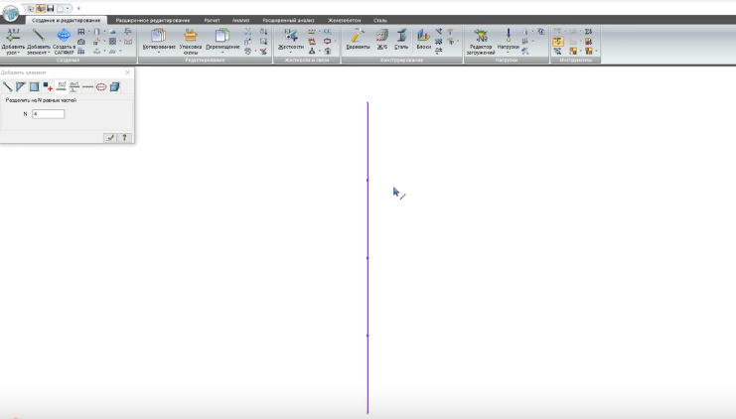Select the 3D solid element tool
Screen dimensions: 736x419
pyautogui.click(x=115, y=87)
